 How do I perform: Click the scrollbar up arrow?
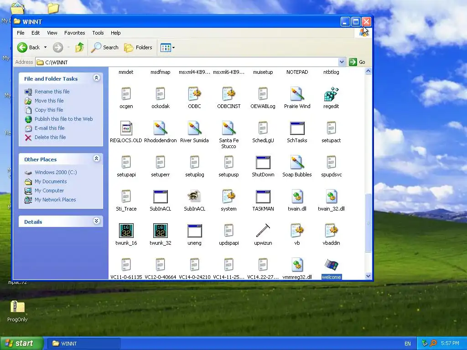[368, 71]
